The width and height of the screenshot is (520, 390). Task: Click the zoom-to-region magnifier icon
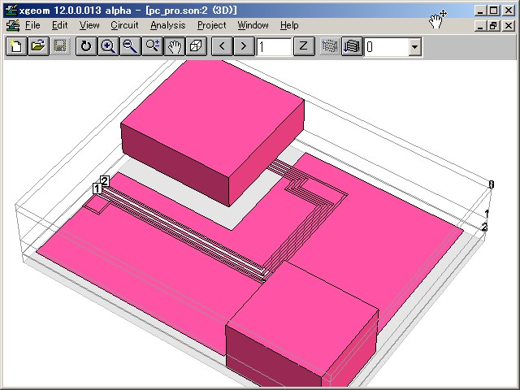tap(152, 46)
